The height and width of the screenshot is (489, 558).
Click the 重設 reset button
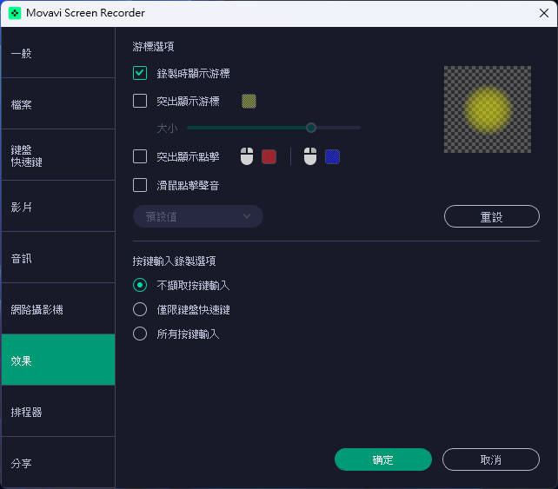[x=491, y=216]
